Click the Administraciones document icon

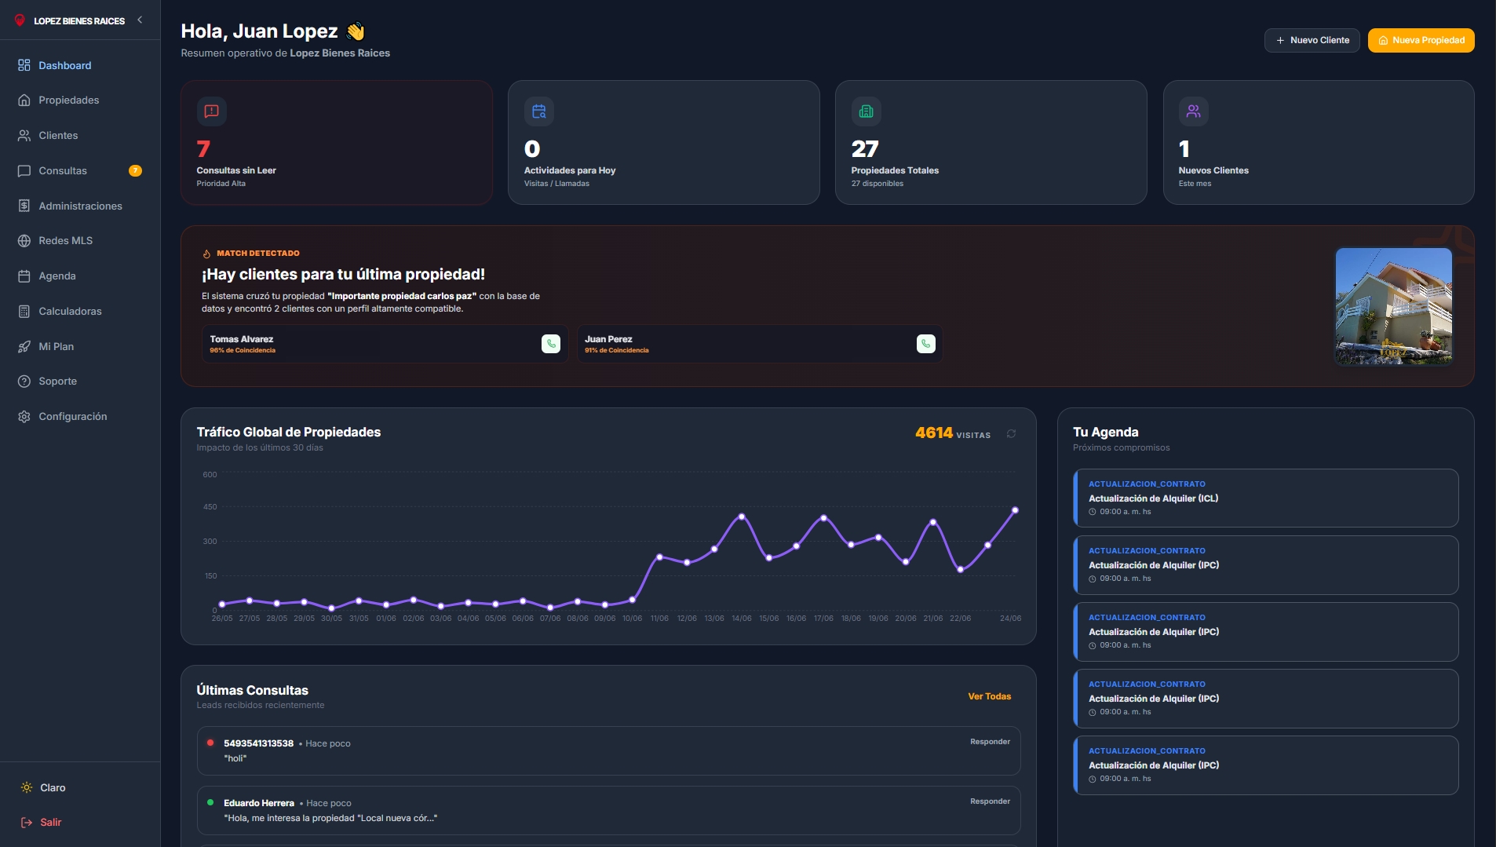[x=24, y=206]
